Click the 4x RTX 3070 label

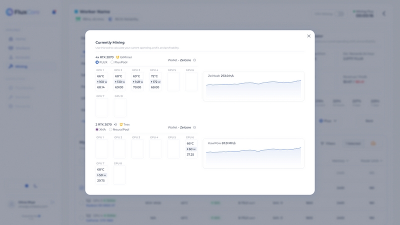coord(104,57)
